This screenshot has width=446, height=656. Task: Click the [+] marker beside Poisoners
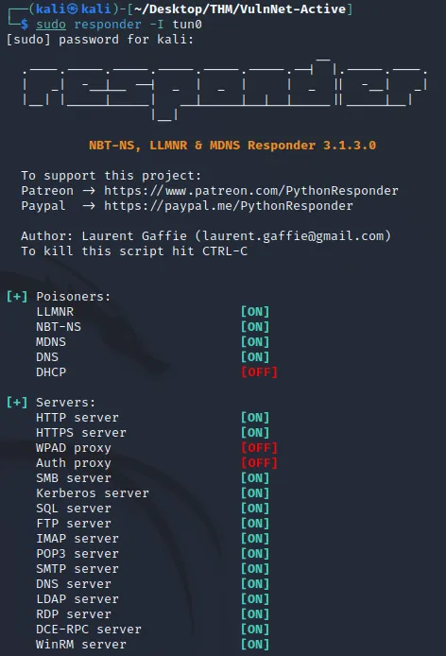click(17, 297)
